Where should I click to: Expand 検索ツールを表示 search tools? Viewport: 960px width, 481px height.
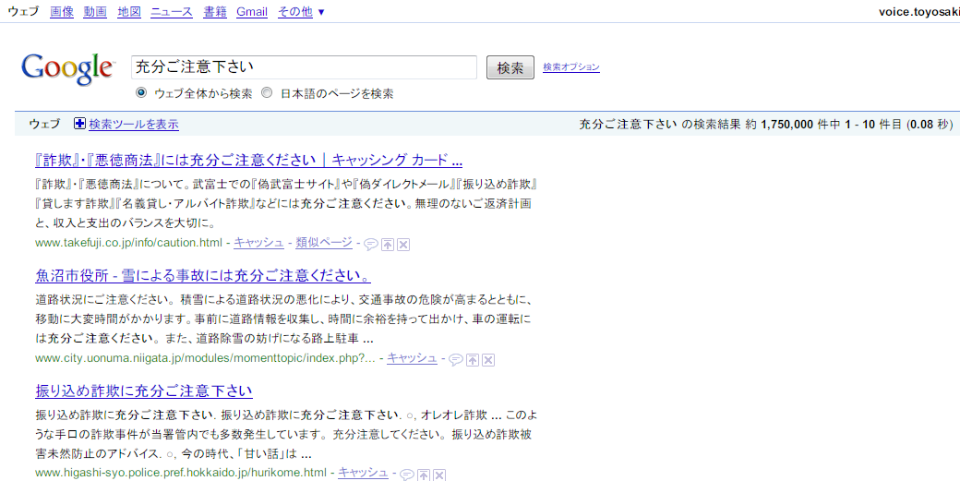pyautogui.click(x=134, y=125)
